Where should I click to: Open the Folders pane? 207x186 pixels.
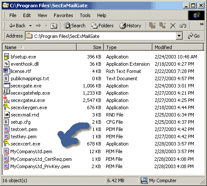(x=102, y=26)
